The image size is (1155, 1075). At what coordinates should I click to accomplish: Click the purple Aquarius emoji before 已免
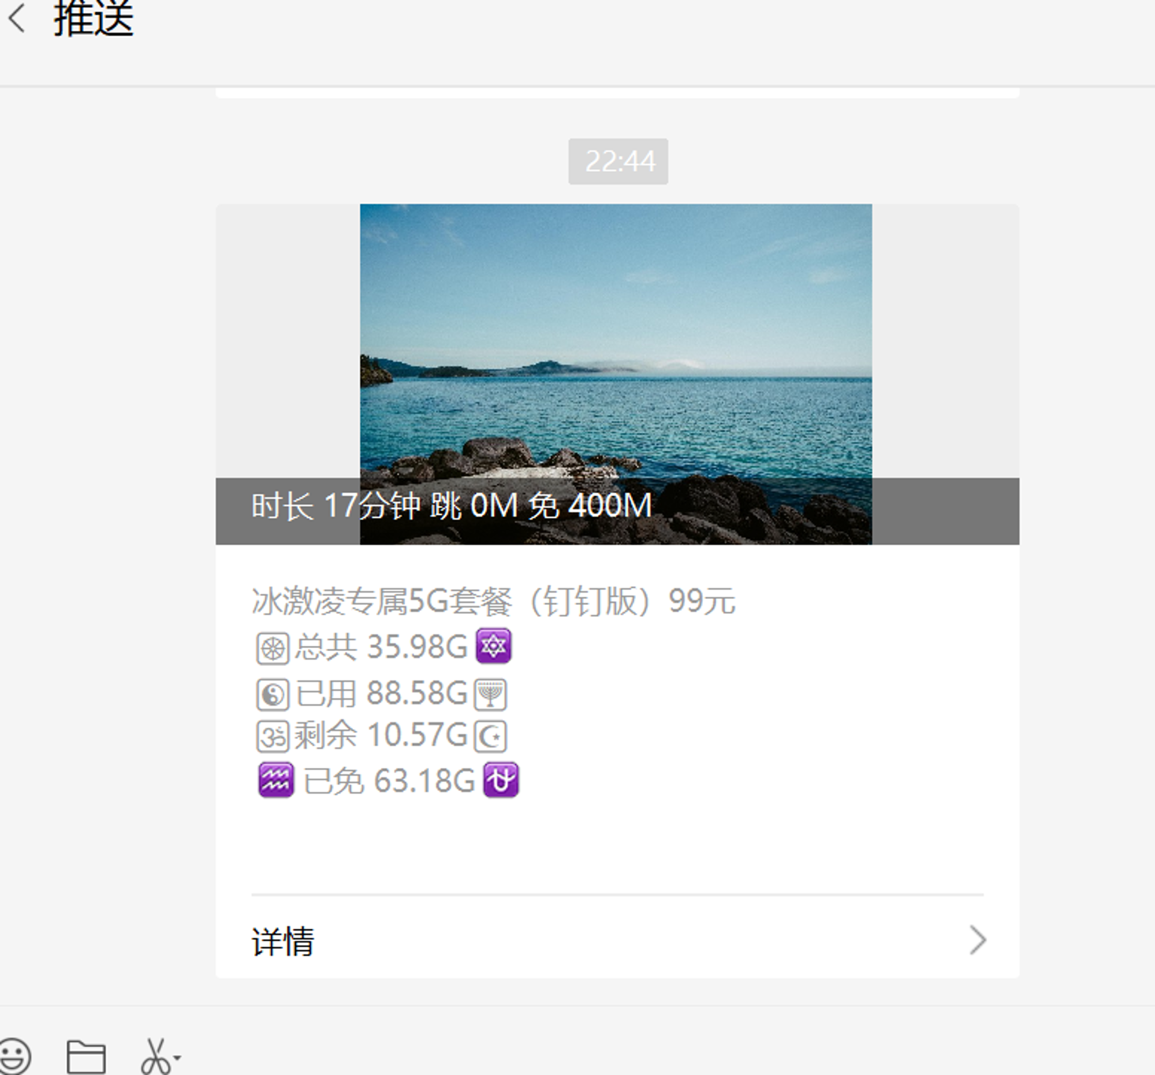(276, 780)
